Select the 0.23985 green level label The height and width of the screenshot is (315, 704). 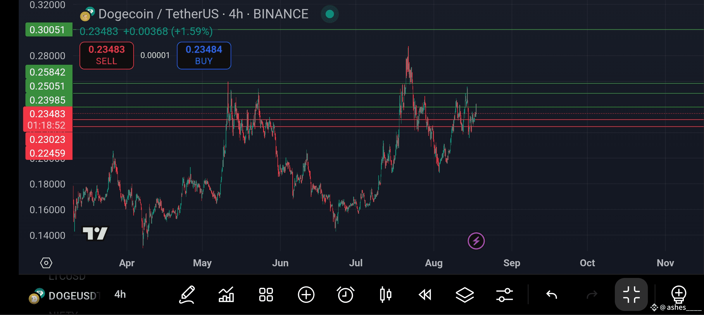[49, 100]
